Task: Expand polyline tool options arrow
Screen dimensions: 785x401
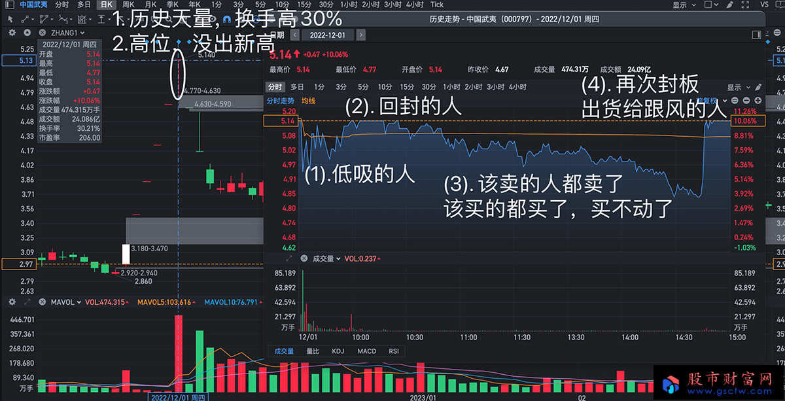Action: [52, 20]
